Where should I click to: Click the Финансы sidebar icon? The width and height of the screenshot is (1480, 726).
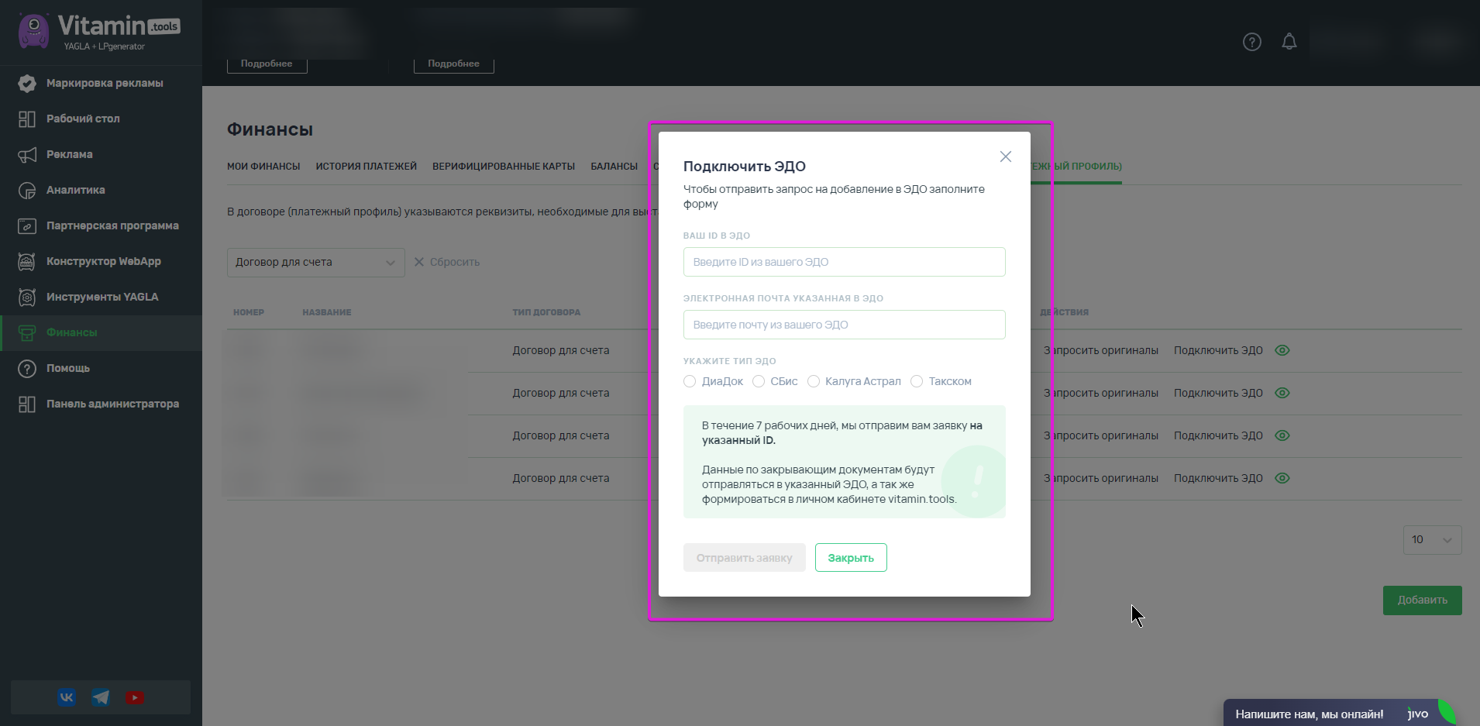click(x=27, y=332)
